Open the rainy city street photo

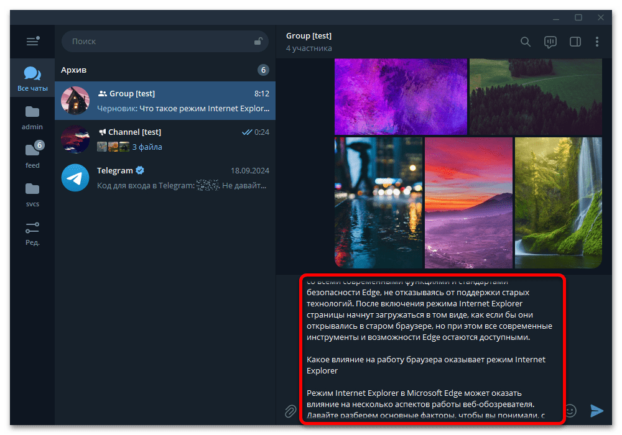tap(378, 203)
